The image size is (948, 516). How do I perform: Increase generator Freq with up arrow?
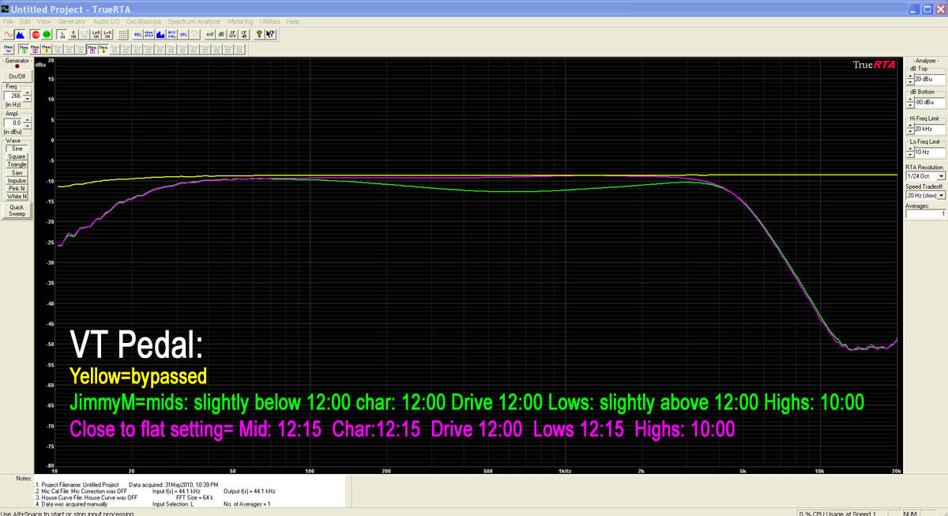(27, 93)
